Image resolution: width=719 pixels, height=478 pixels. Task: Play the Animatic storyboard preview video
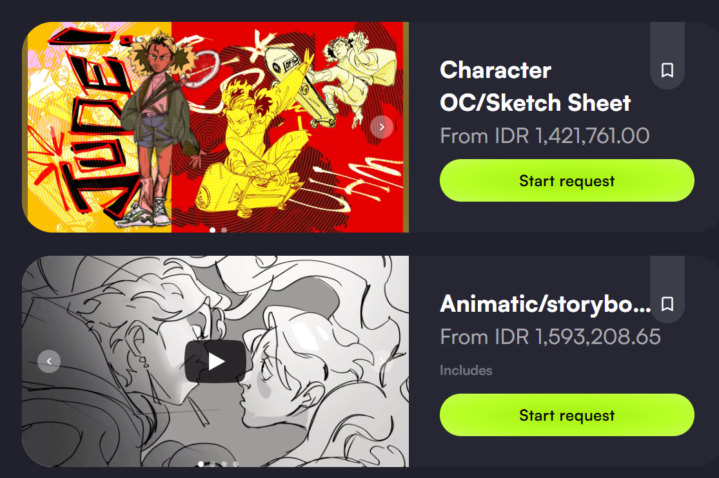pyautogui.click(x=215, y=361)
